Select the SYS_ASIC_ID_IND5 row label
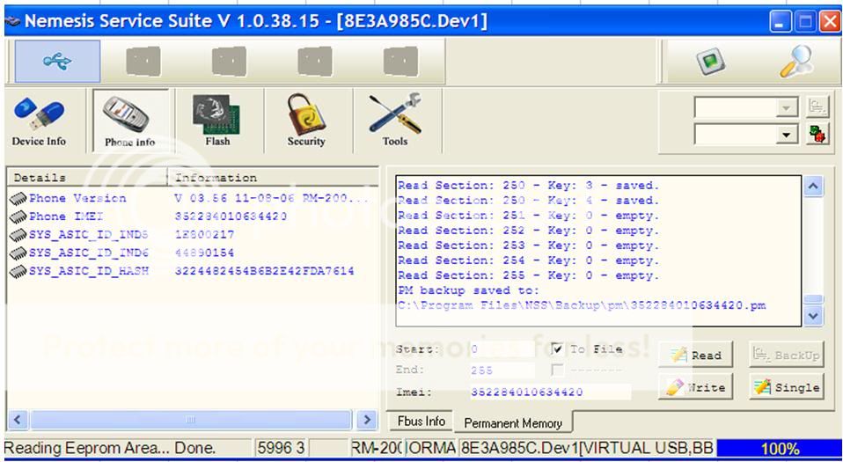The height and width of the screenshot is (462, 843). [89, 235]
